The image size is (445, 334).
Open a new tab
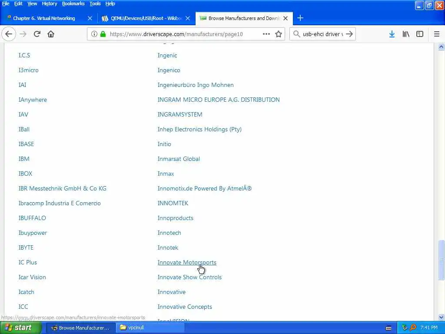point(300,18)
